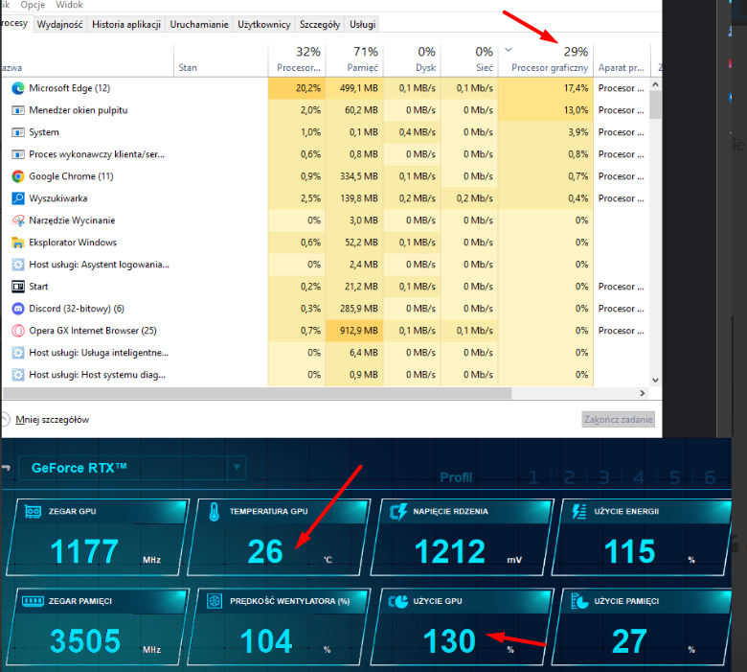Screen dimensions: 747x672
Task: Click the 130 Użycie GPU value
Action: pos(449,641)
